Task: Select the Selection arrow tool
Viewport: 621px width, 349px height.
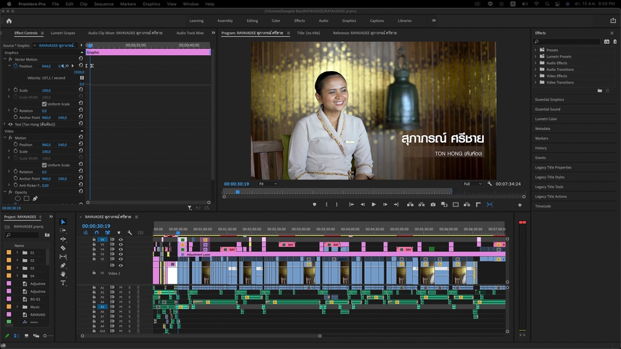Action: tap(63, 222)
